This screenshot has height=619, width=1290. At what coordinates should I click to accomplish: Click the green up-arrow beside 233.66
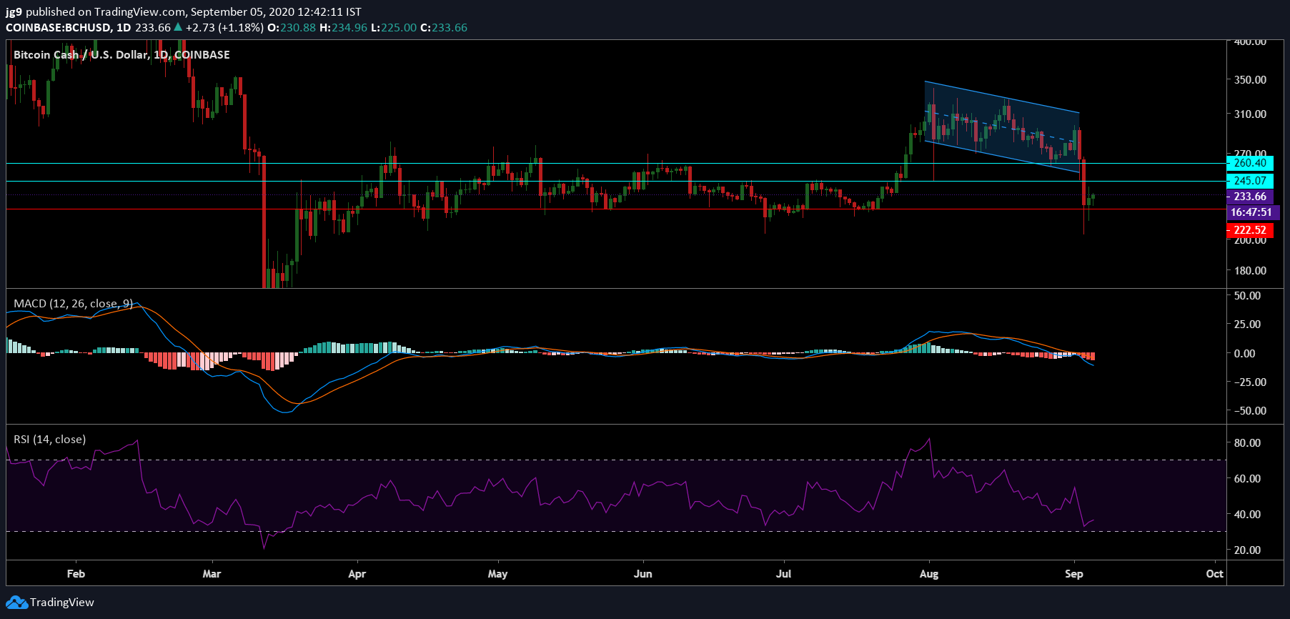(178, 27)
